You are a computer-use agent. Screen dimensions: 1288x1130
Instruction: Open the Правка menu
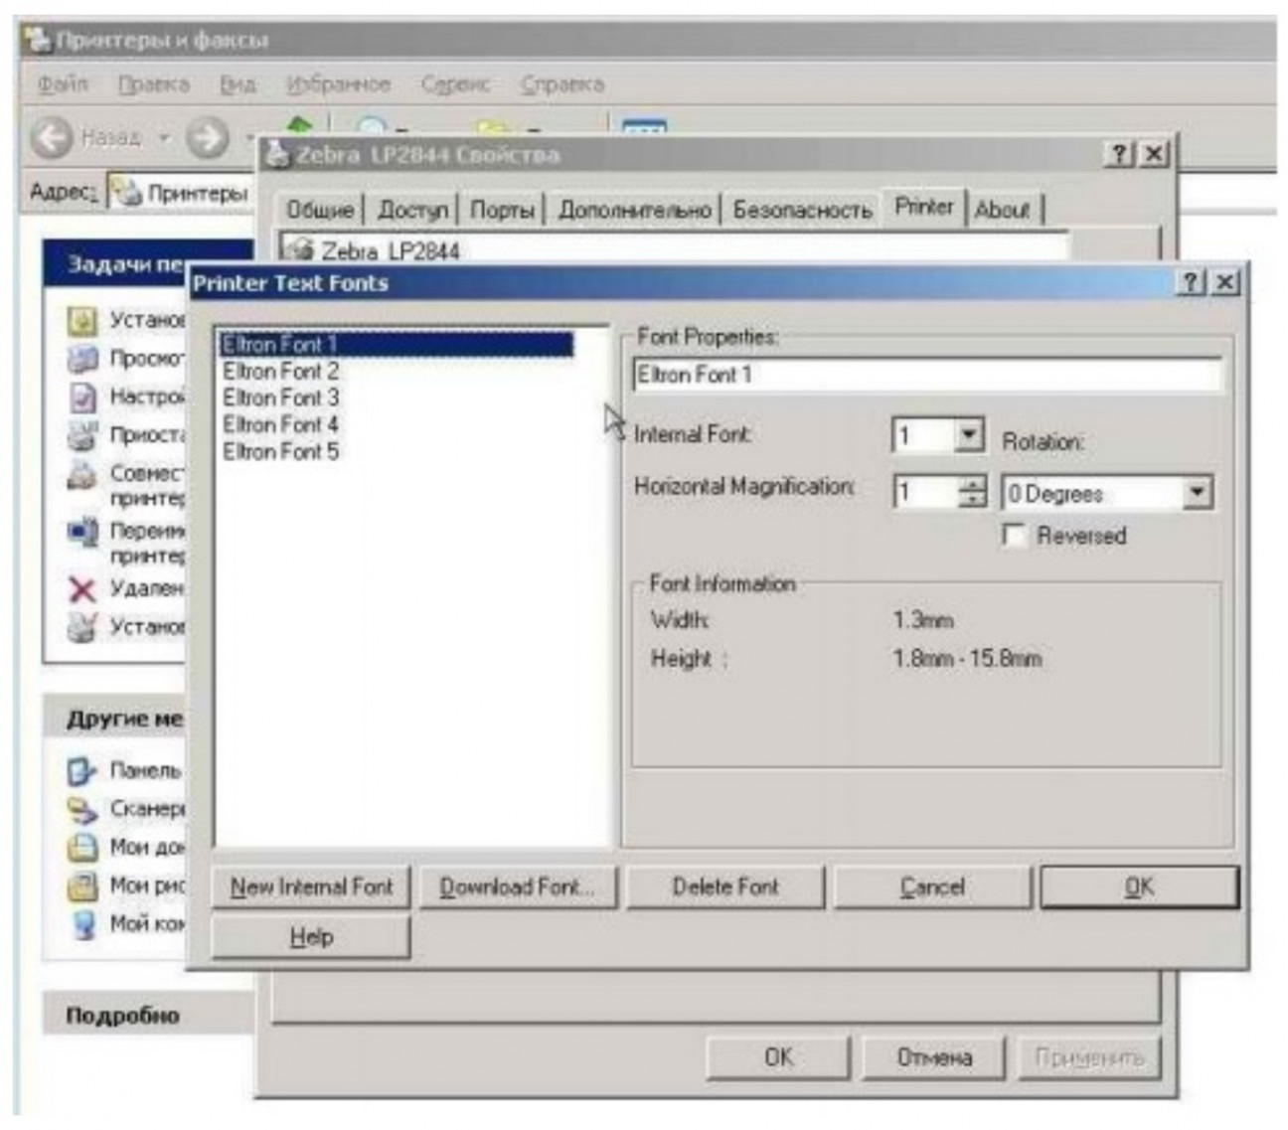pos(153,84)
